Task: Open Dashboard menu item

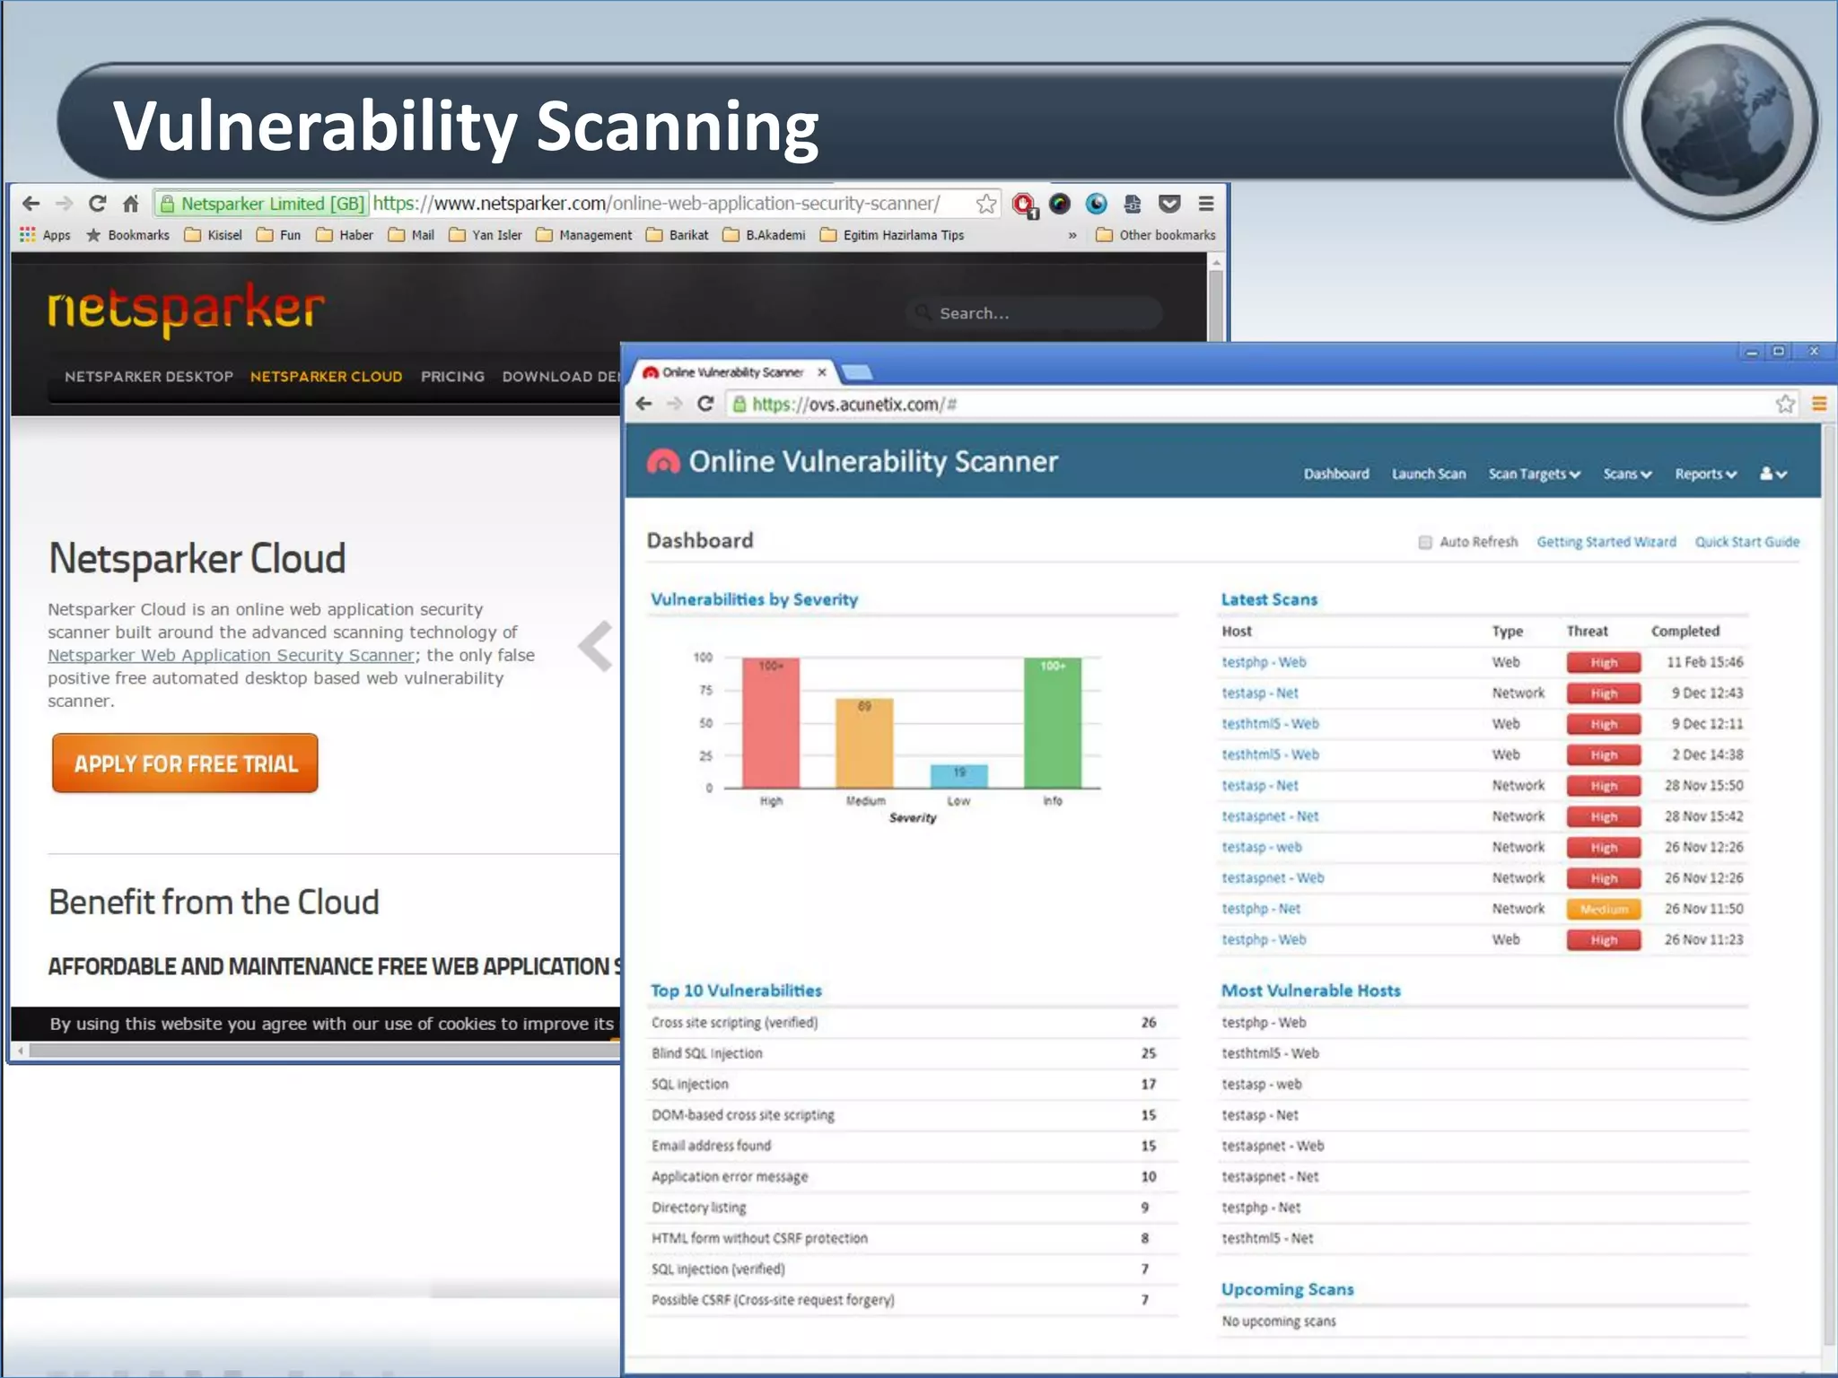Action: [x=1336, y=474]
